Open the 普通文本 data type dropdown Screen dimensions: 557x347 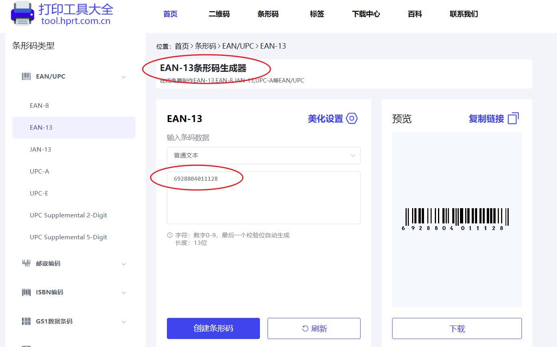tap(264, 156)
